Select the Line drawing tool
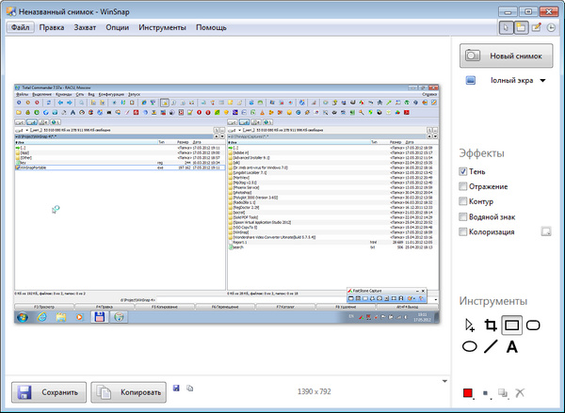Screen dimensions: 565x413 pos(491,347)
